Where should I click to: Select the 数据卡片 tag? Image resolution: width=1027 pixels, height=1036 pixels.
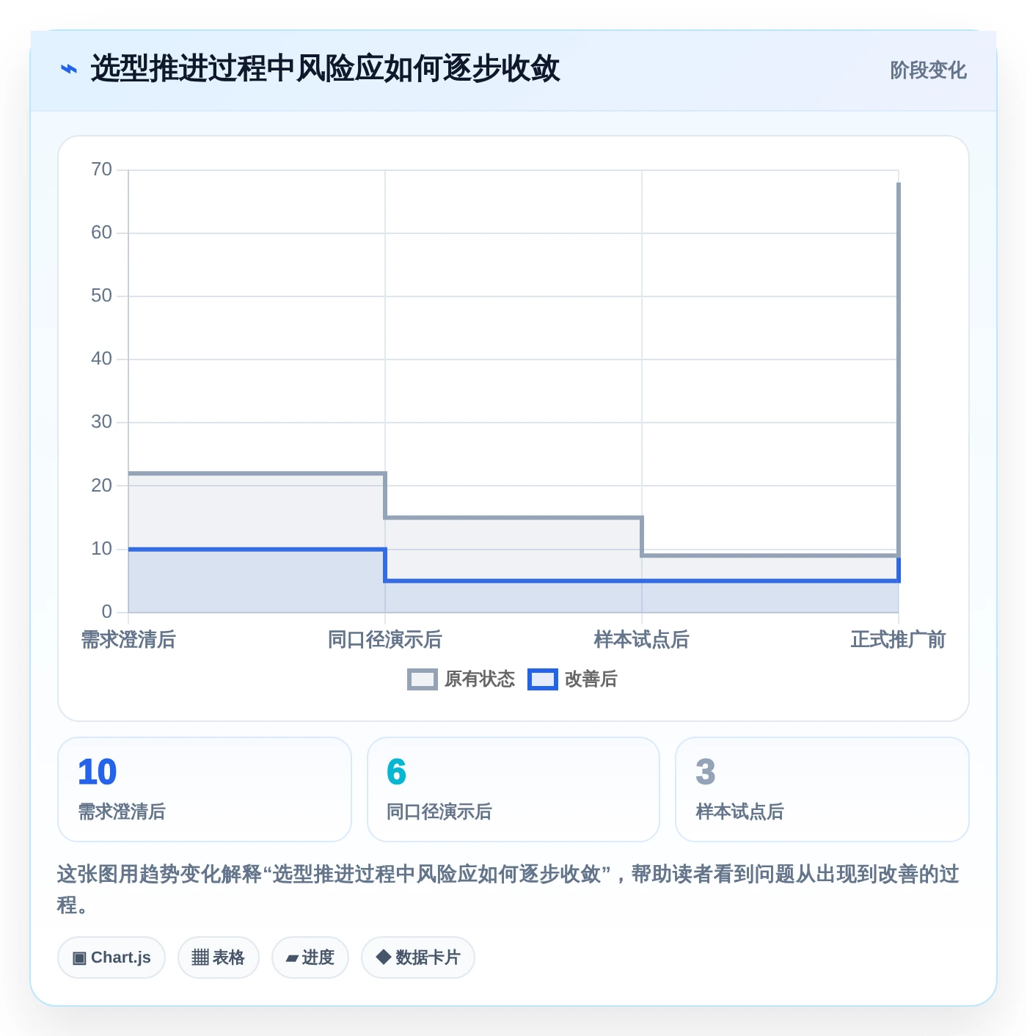pyautogui.click(x=418, y=957)
